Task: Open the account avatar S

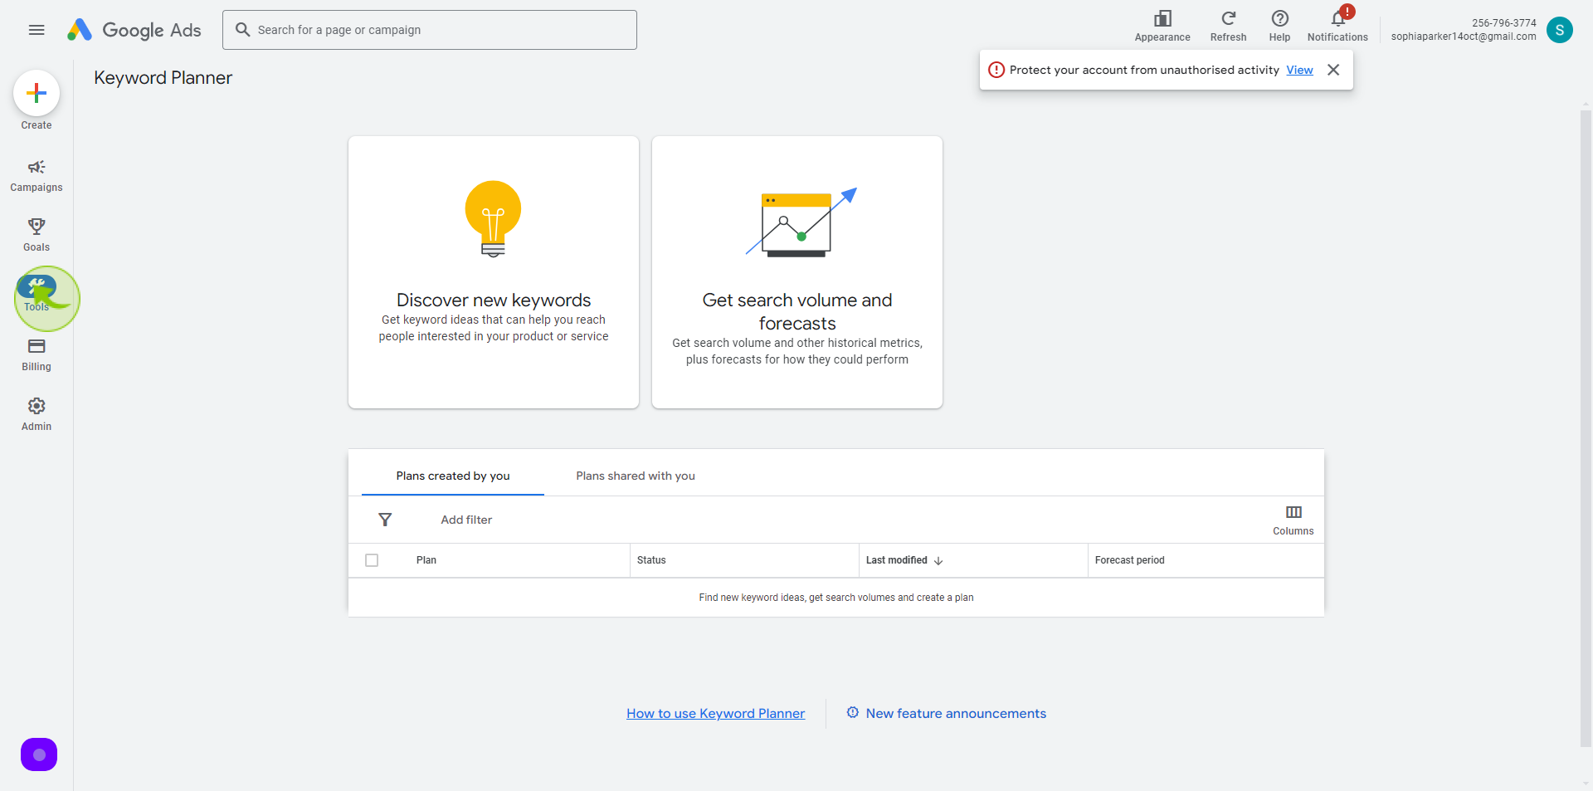Action: pos(1560,30)
